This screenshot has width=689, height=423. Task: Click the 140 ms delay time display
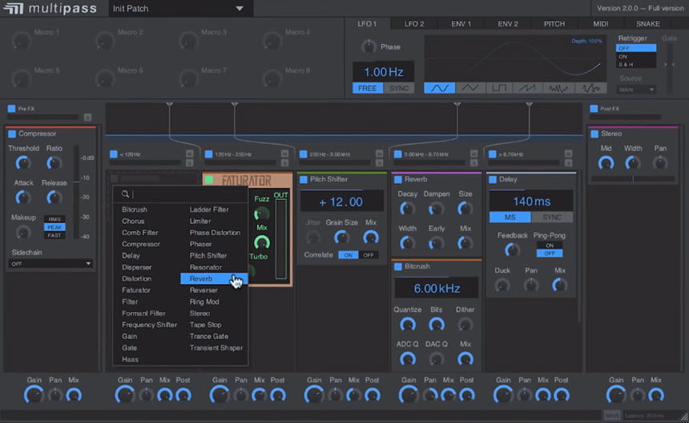[x=531, y=202]
